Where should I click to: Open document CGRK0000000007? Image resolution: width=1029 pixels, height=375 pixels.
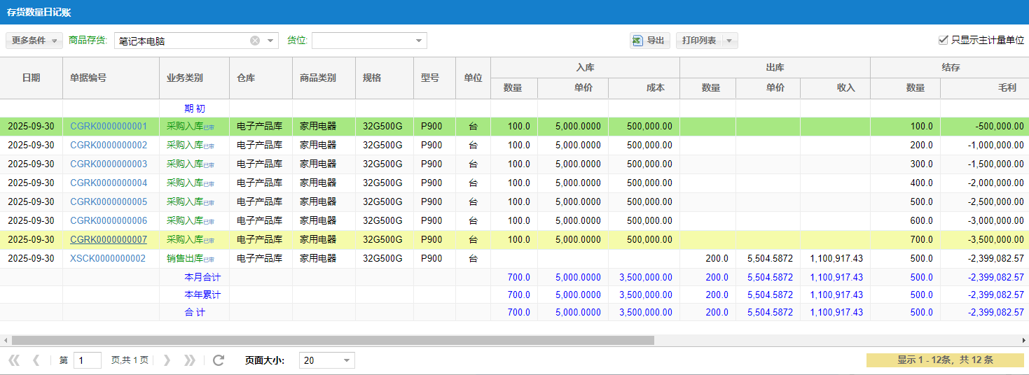click(109, 239)
